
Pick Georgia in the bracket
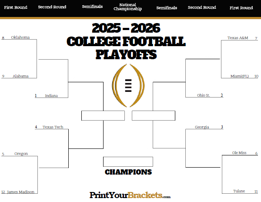click(202, 127)
